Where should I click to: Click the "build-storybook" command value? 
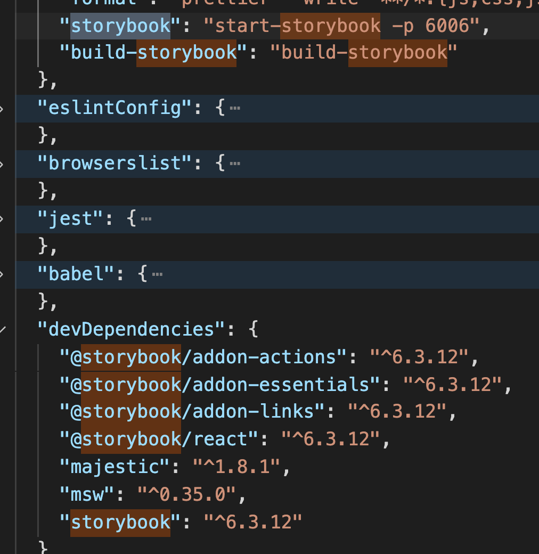pyautogui.click(x=364, y=53)
